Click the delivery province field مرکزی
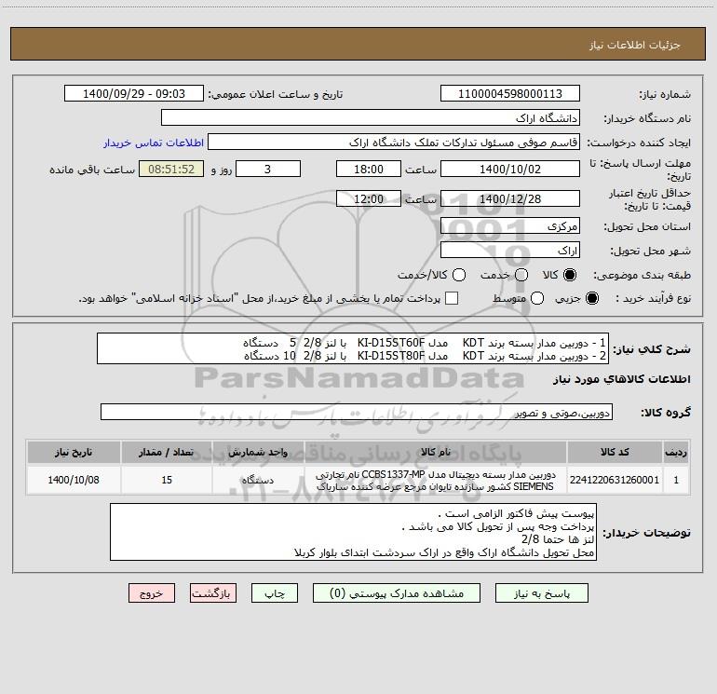717x694 pixels. (510, 225)
